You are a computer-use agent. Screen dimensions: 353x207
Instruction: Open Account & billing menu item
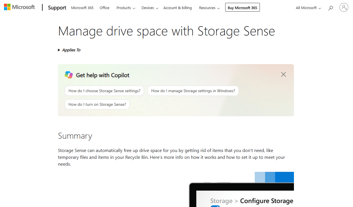[x=177, y=8]
